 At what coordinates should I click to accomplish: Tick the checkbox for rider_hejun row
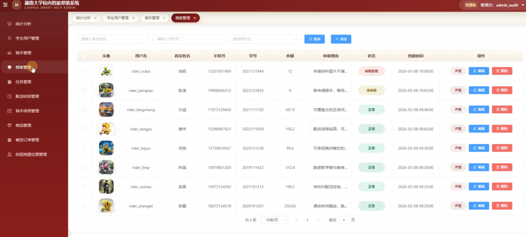point(84,148)
